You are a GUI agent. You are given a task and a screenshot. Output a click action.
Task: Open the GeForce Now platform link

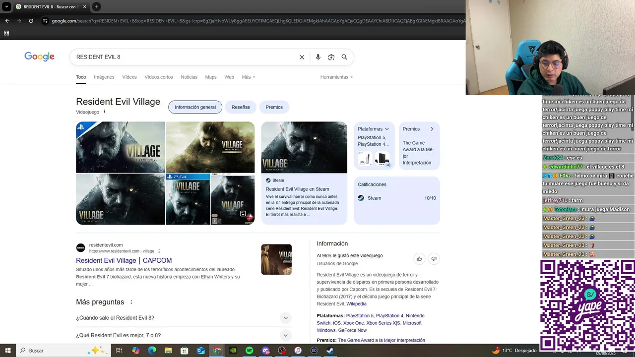352,330
